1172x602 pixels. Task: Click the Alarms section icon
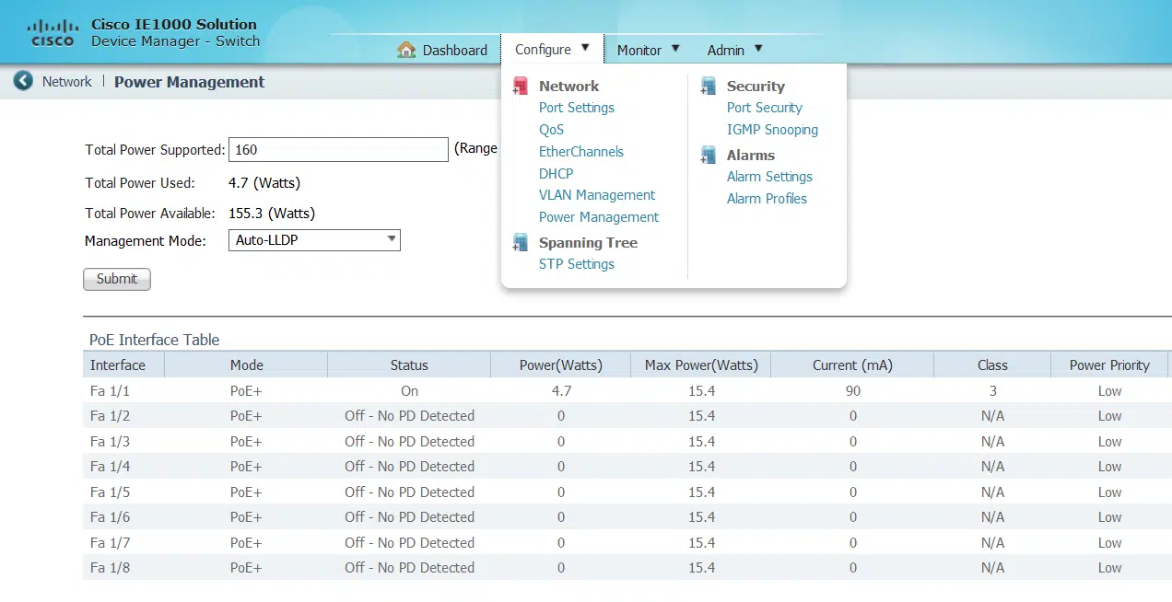click(x=709, y=155)
